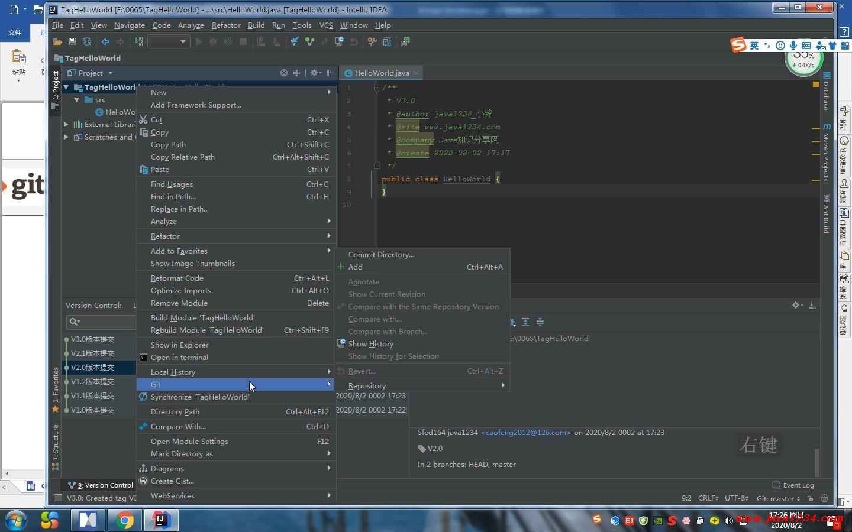This screenshot has width=852, height=532.
Task: Collapse the src folder node
Action: click(77, 99)
